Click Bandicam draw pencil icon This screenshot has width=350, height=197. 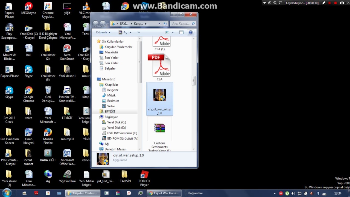324,3
